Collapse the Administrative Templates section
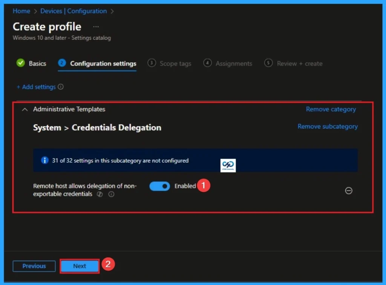 point(25,109)
